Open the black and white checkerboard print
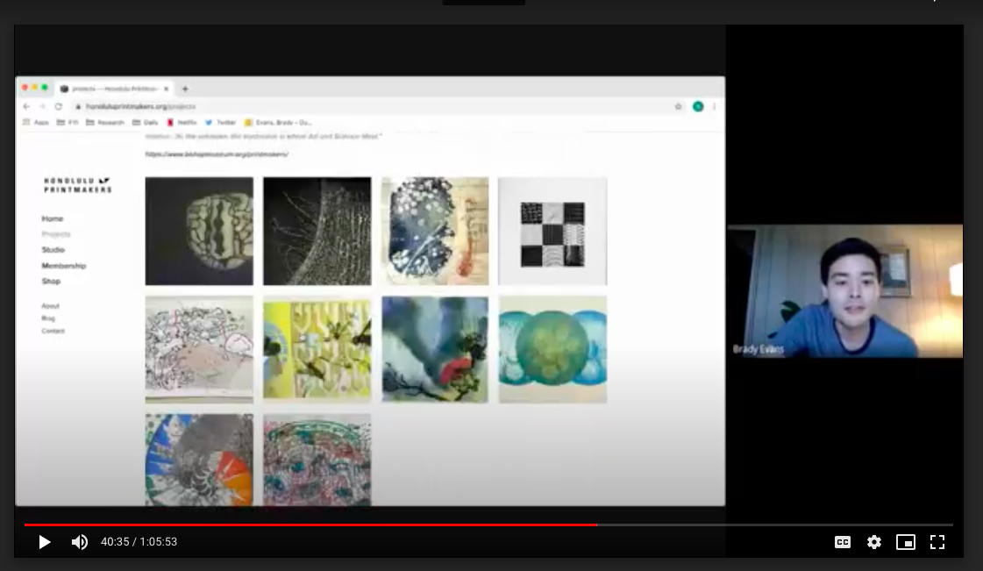The height and width of the screenshot is (571, 983). pos(552,232)
